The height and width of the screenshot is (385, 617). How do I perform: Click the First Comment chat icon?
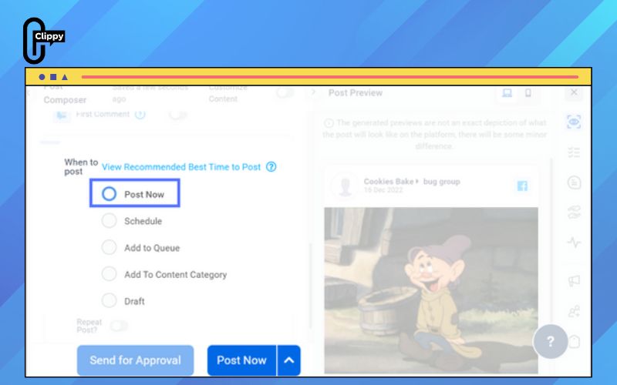click(62, 115)
